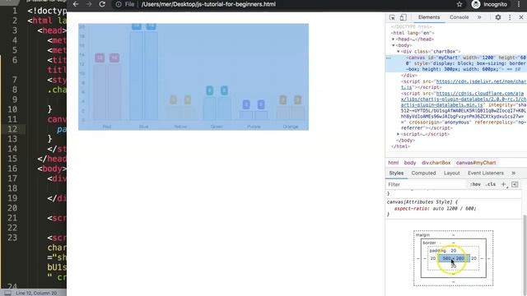Activate the inspect element picker icon
Screen dimensions: 527x296
tap(392, 17)
